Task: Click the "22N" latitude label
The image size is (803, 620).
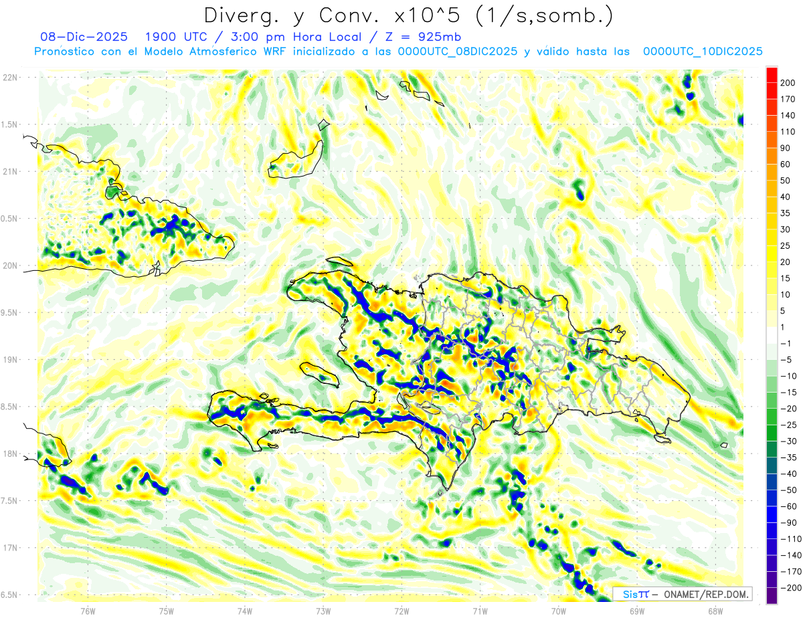Action: pyautogui.click(x=10, y=78)
